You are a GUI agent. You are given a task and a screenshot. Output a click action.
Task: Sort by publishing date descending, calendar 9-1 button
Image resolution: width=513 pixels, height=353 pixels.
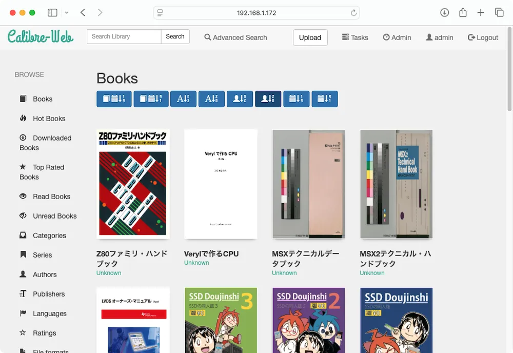(325, 99)
